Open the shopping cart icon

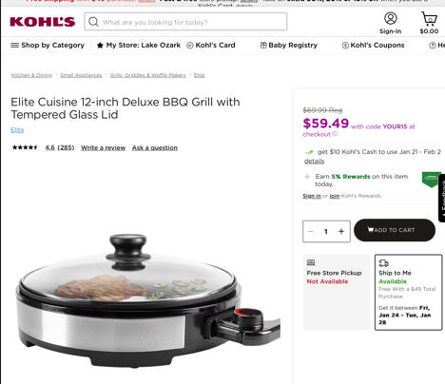[x=429, y=18]
